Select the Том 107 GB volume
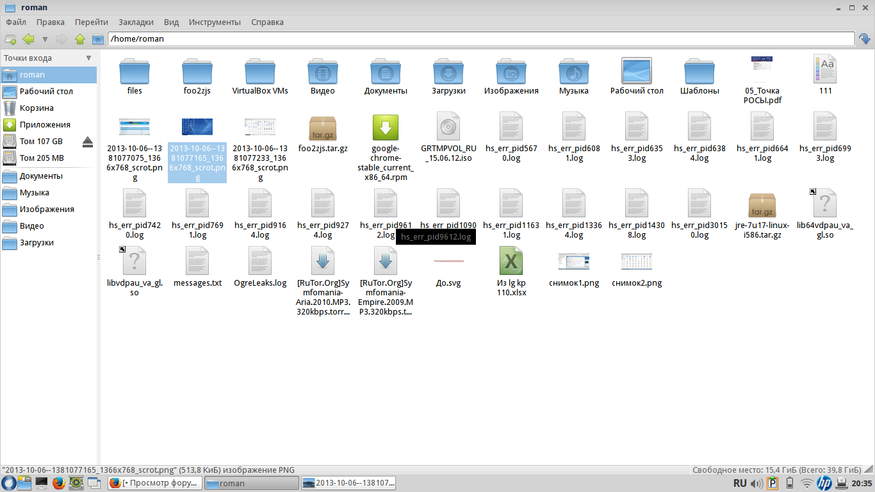Viewport: 875px width, 492px height. (x=41, y=141)
